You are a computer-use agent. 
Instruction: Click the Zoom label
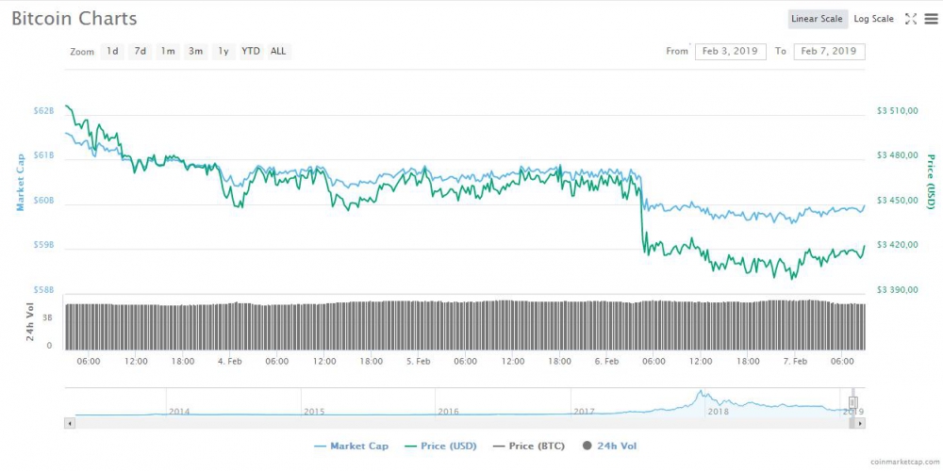coord(82,52)
